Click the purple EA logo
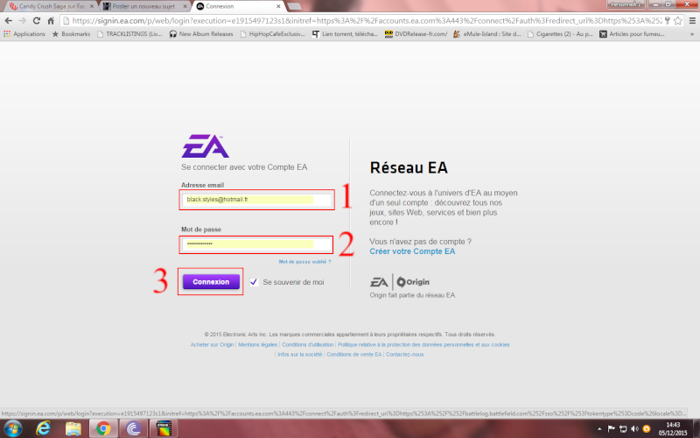The height and width of the screenshot is (438, 700). [205, 146]
